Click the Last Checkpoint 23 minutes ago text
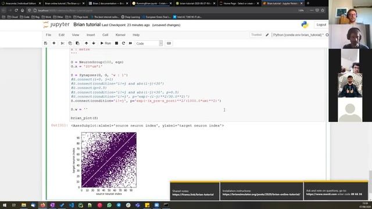 pyautogui.click(x=126, y=25)
